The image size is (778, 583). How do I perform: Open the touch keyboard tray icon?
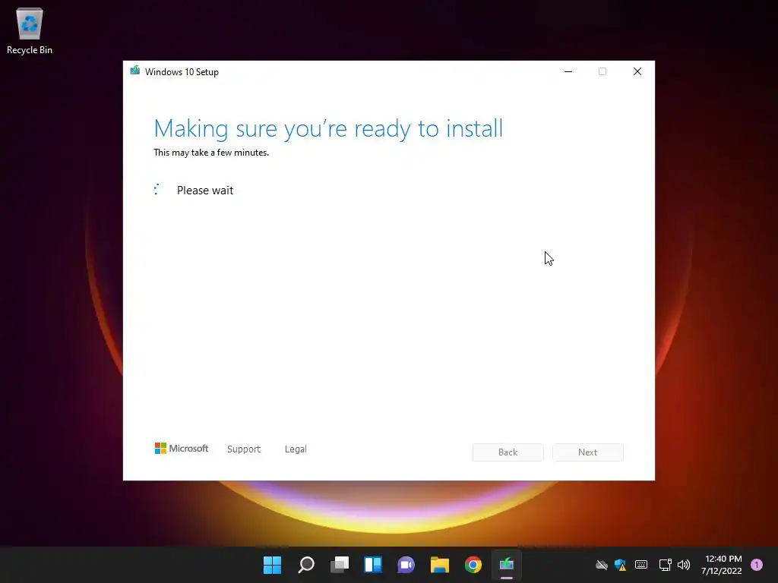[x=641, y=565]
